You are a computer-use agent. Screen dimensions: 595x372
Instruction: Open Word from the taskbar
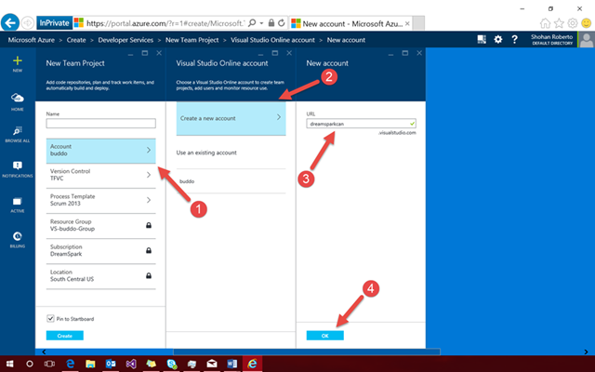(232, 364)
